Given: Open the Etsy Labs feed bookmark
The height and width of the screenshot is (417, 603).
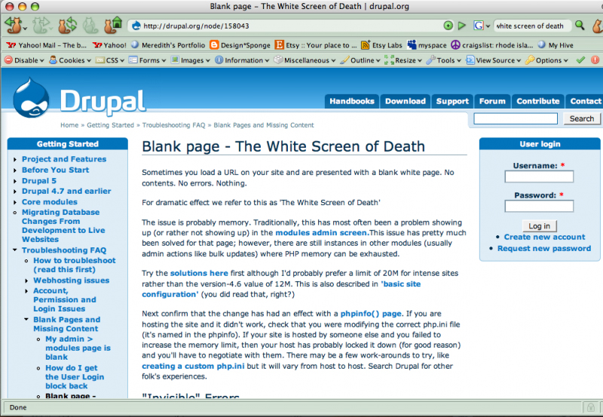Looking at the screenshot, I should point(381,45).
